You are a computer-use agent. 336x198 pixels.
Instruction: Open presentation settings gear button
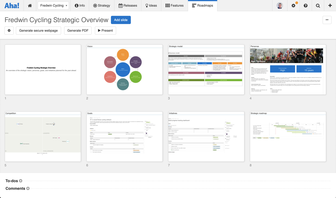(9, 31)
